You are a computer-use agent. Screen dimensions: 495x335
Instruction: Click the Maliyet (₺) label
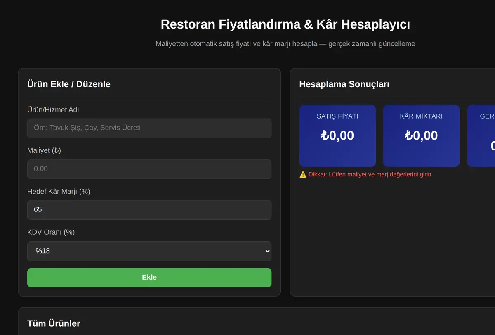[x=44, y=151]
